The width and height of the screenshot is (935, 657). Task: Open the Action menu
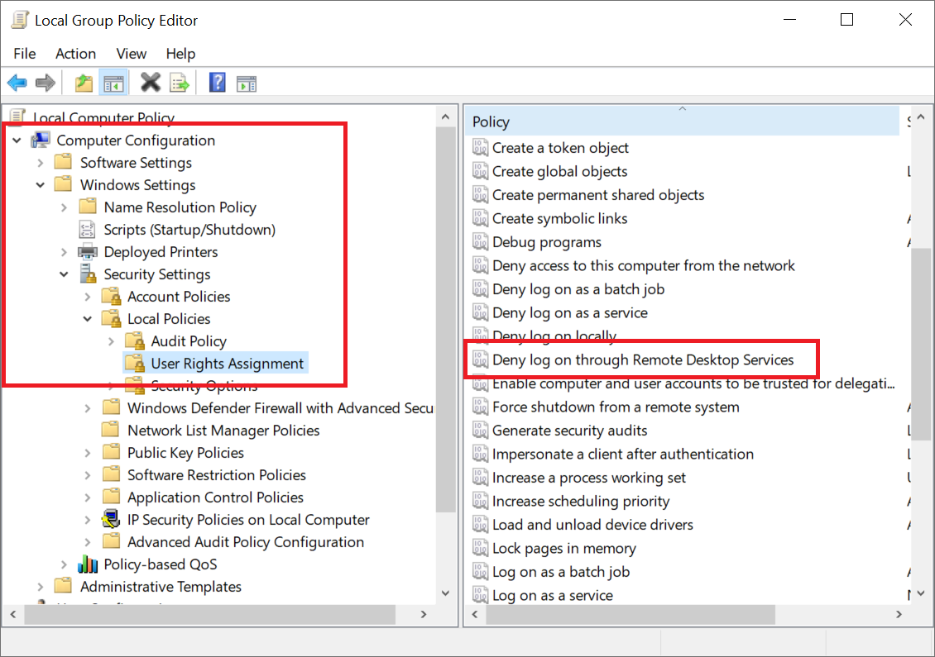pyautogui.click(x=76, y=54)
